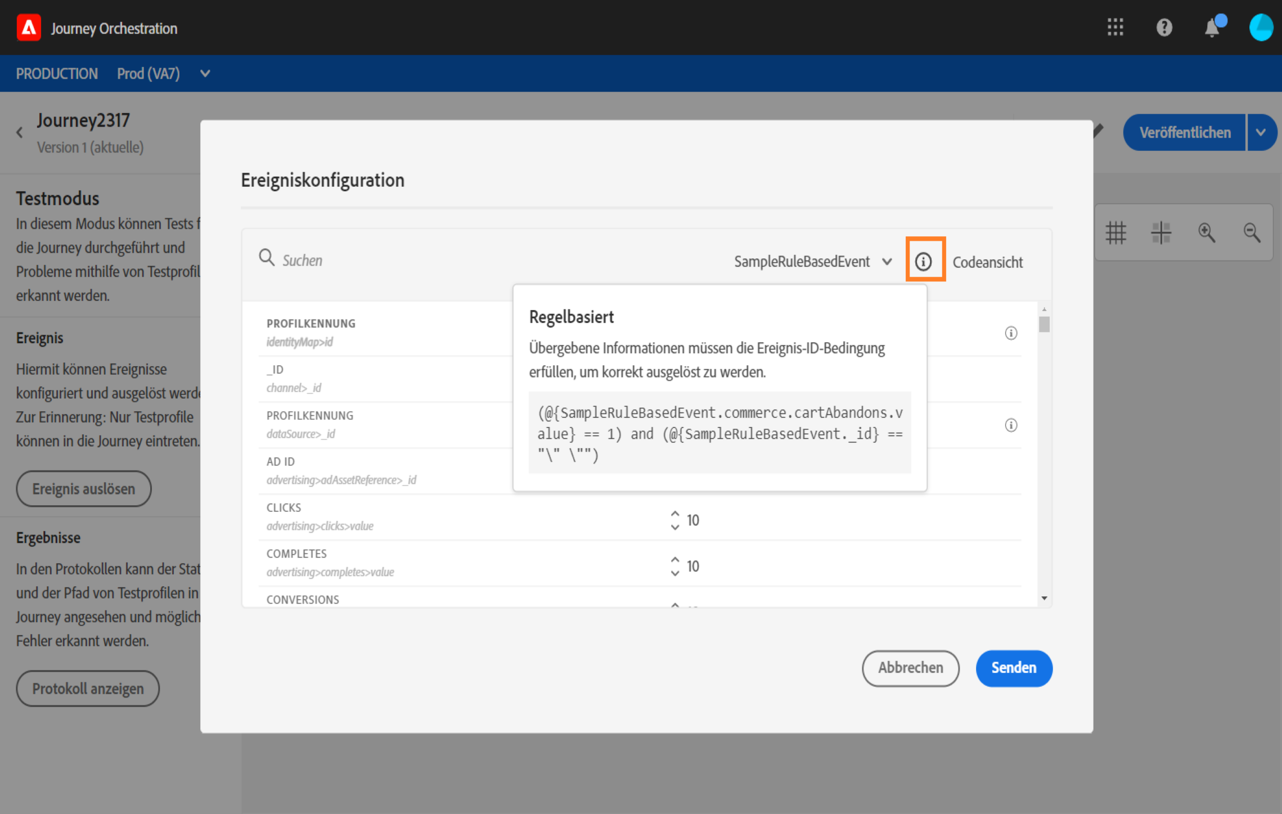Click the scroll down arrow in the event list
This screenshot has height=814, width=1282.
[x=1045, y=598]
